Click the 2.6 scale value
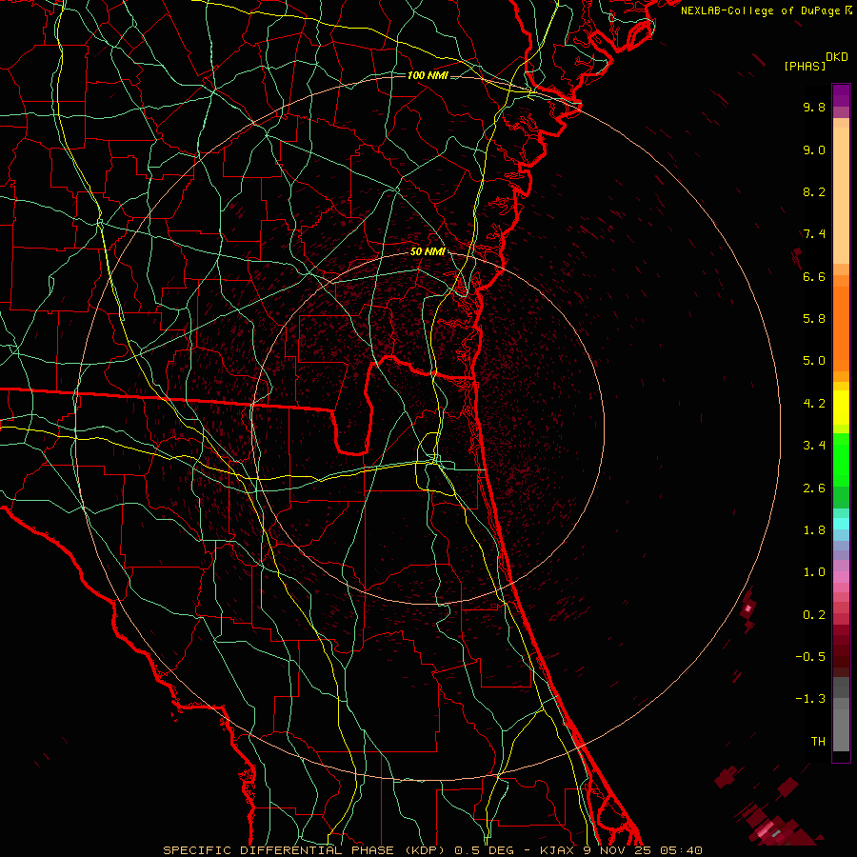The image size is (857, 857). 814,488
